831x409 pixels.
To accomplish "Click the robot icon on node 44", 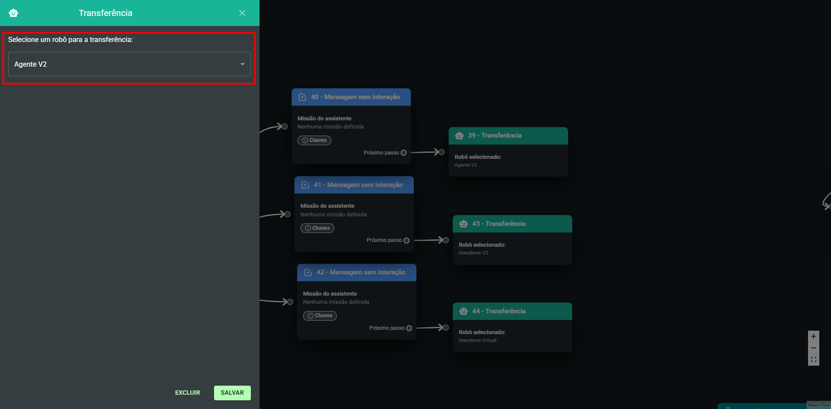I will click(464, 311).
